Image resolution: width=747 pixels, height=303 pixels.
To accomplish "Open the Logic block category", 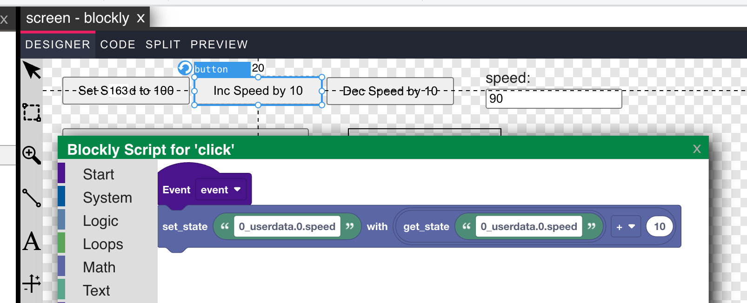I will coord(100,221).
